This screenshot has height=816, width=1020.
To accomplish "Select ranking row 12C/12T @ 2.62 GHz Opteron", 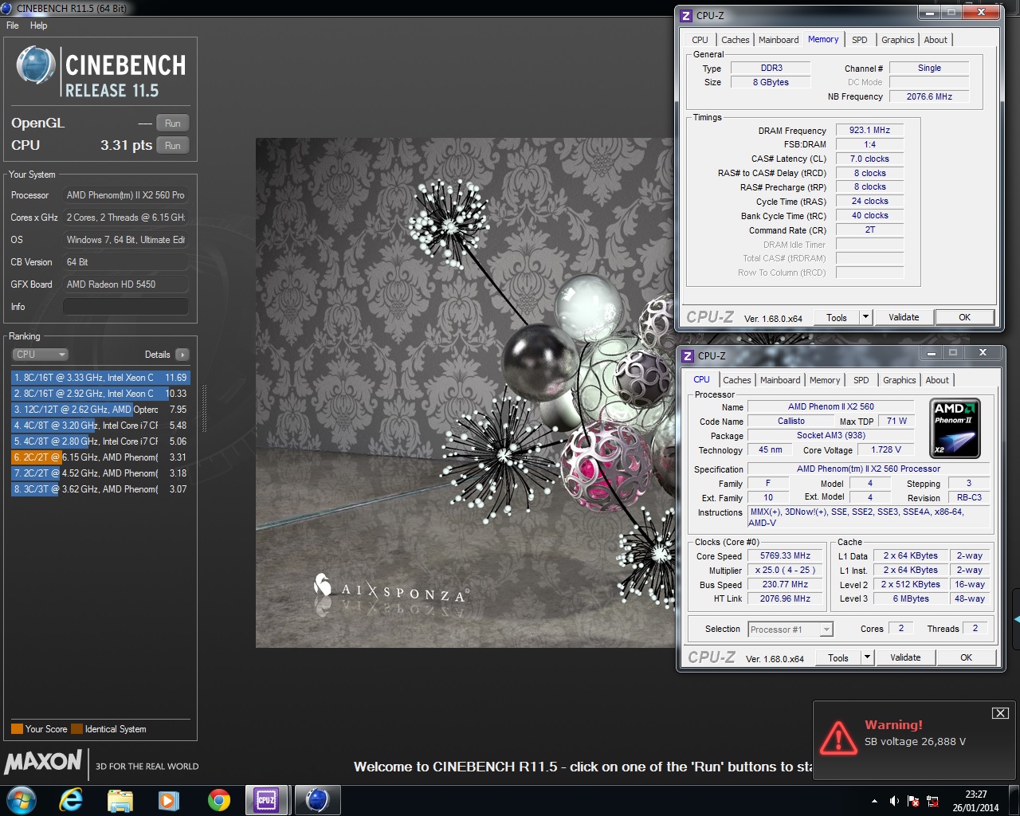I will pos(100,410).
